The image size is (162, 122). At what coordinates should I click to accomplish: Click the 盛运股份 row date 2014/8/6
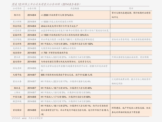(32, 62)
